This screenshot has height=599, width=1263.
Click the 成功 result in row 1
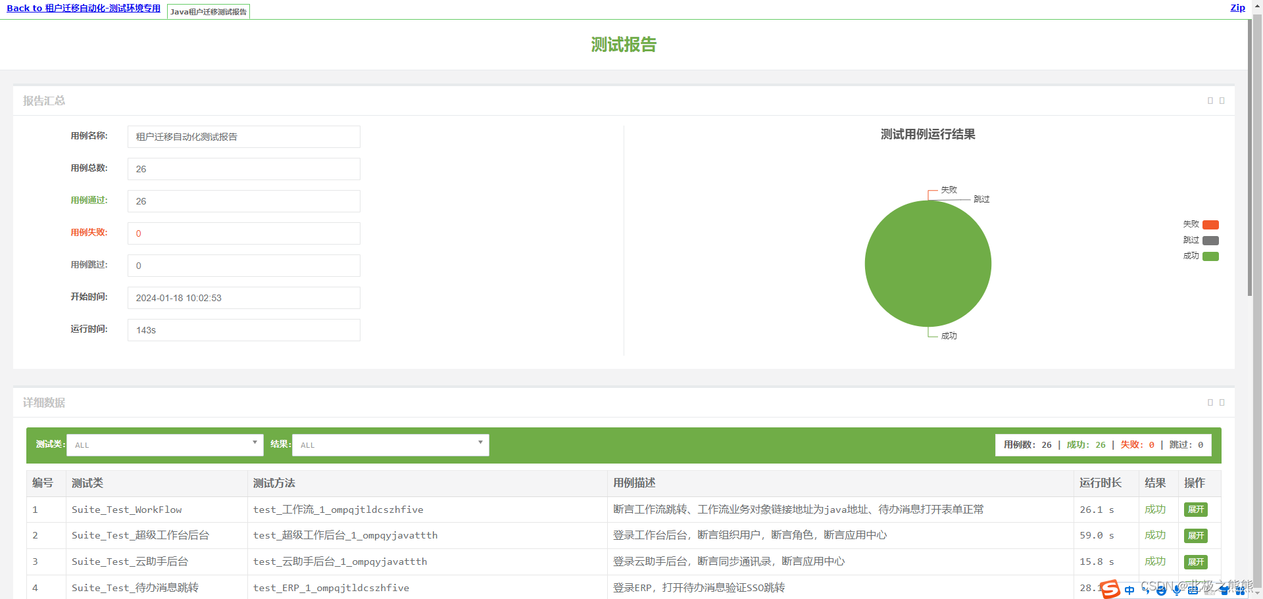pos(1155,510)
